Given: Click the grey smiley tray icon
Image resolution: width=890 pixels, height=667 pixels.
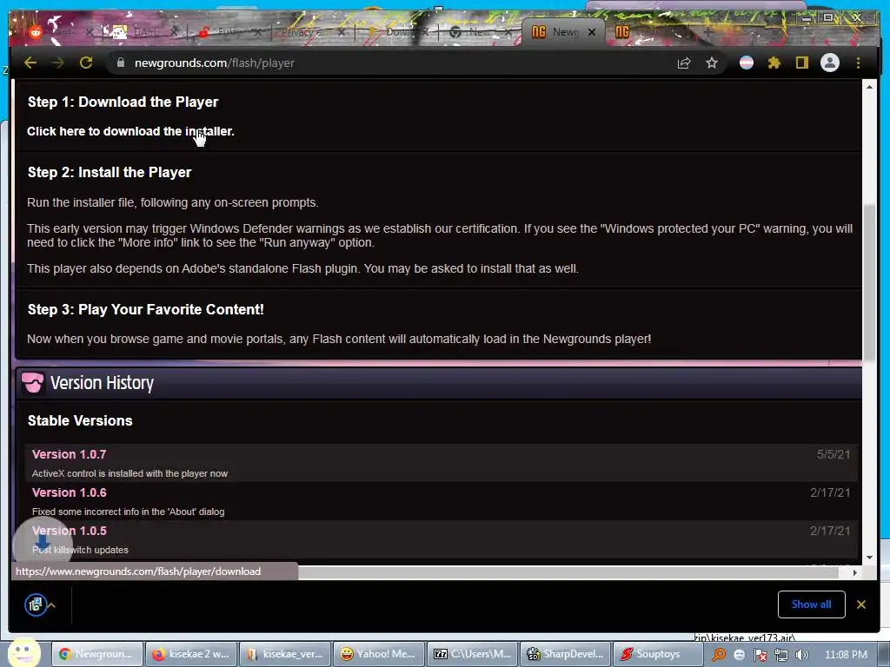Looking at the screenshot, I should tap(739, 655).
